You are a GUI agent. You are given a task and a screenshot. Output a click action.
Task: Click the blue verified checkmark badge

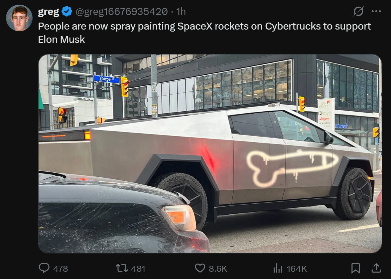click(67, 11)
